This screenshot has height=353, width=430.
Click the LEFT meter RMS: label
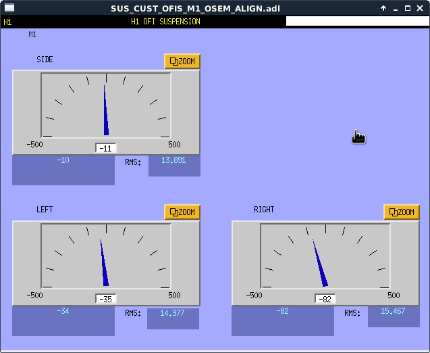(x=133, y=313)
